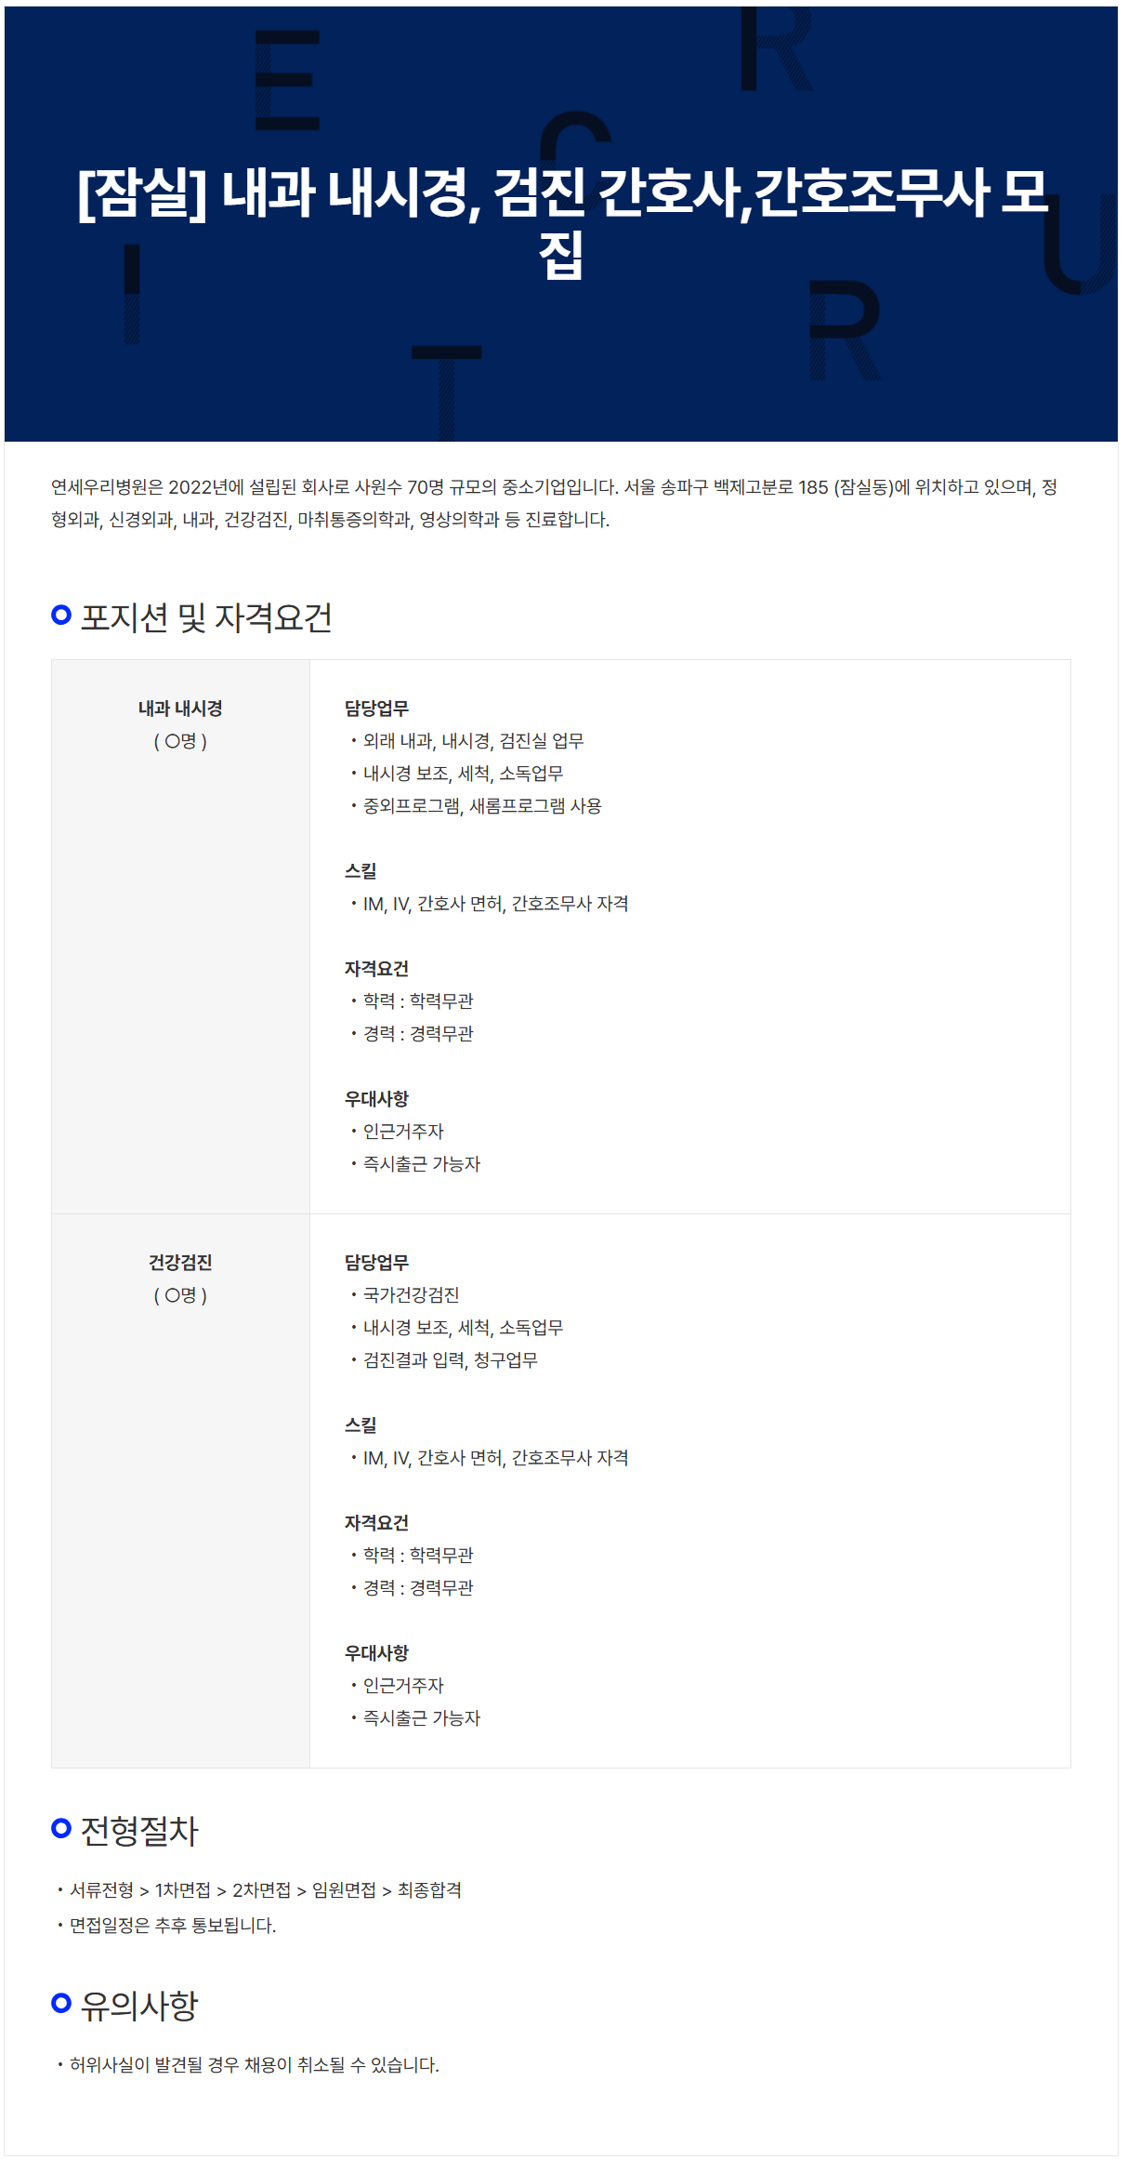Click 우대사항 heading in 건강검진 row
The height and width of the screenshot is (2160, 1128).
376,1653
